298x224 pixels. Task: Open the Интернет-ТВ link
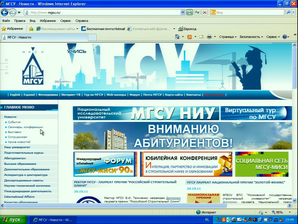[71, 95]
